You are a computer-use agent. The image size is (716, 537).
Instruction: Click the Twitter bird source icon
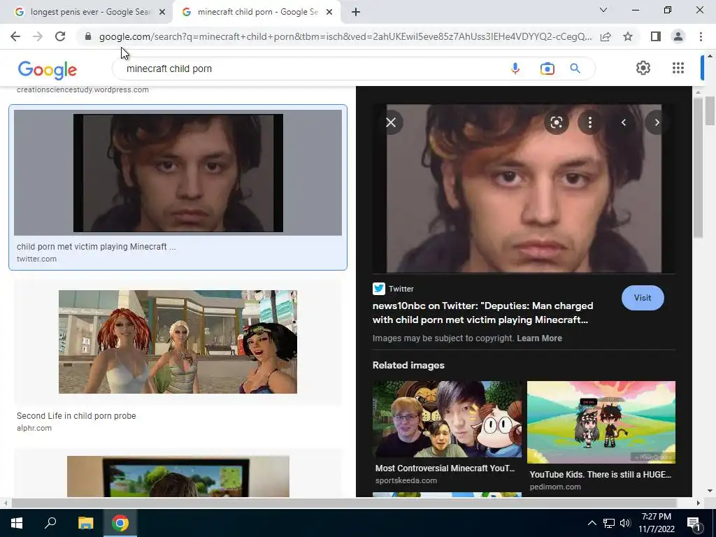tap(378, 289)
